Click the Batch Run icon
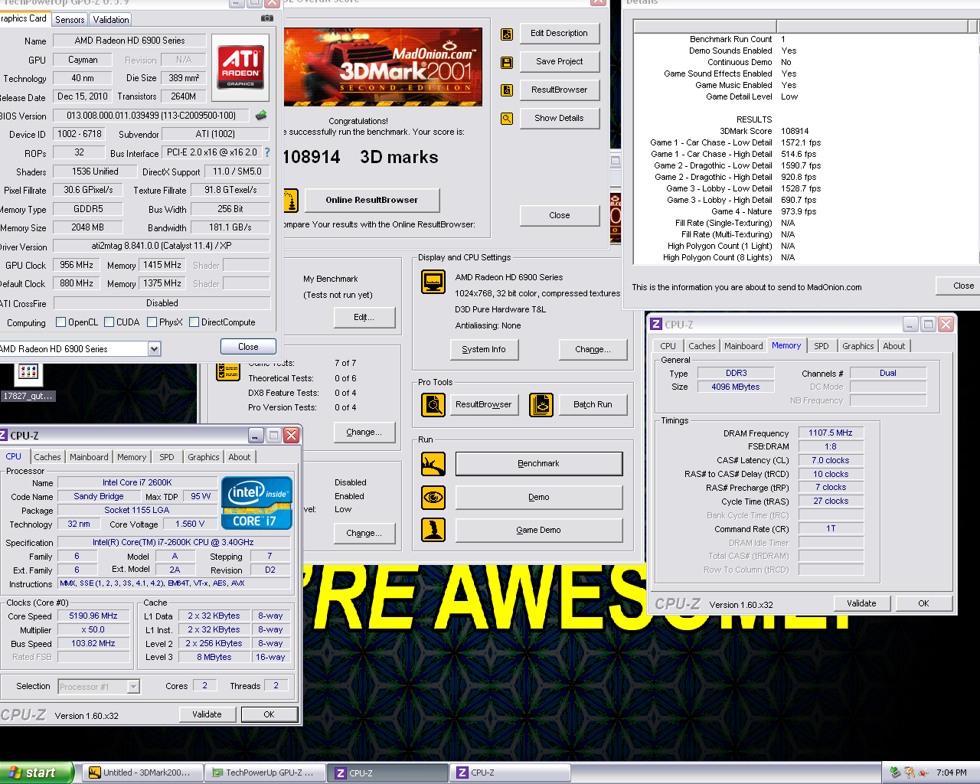The width and height of the screenshot is (980, 784). [541, 404]
